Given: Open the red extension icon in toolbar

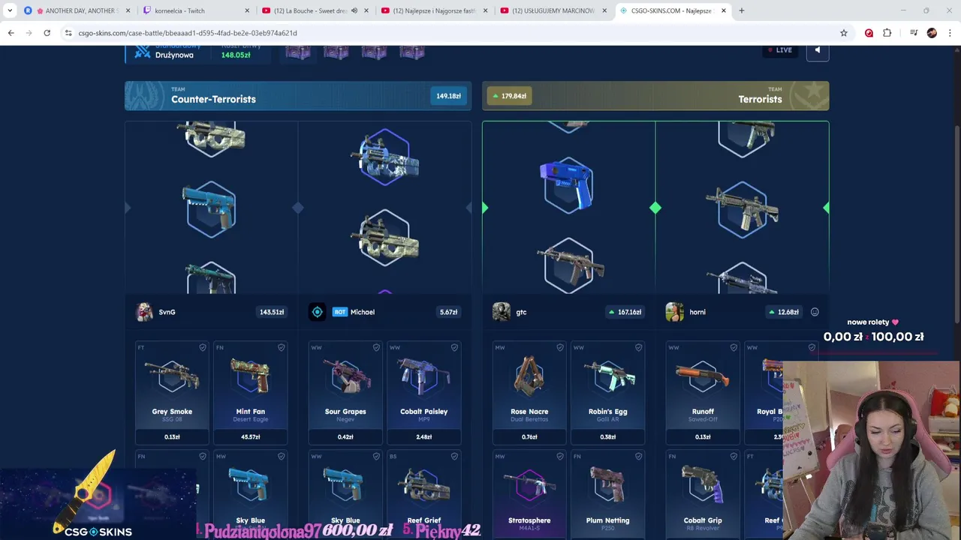Looking at the screenshot, I should [869, 33].
